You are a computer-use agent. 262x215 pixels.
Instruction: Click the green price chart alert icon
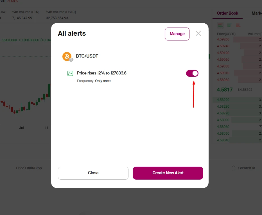click(70, 73)
